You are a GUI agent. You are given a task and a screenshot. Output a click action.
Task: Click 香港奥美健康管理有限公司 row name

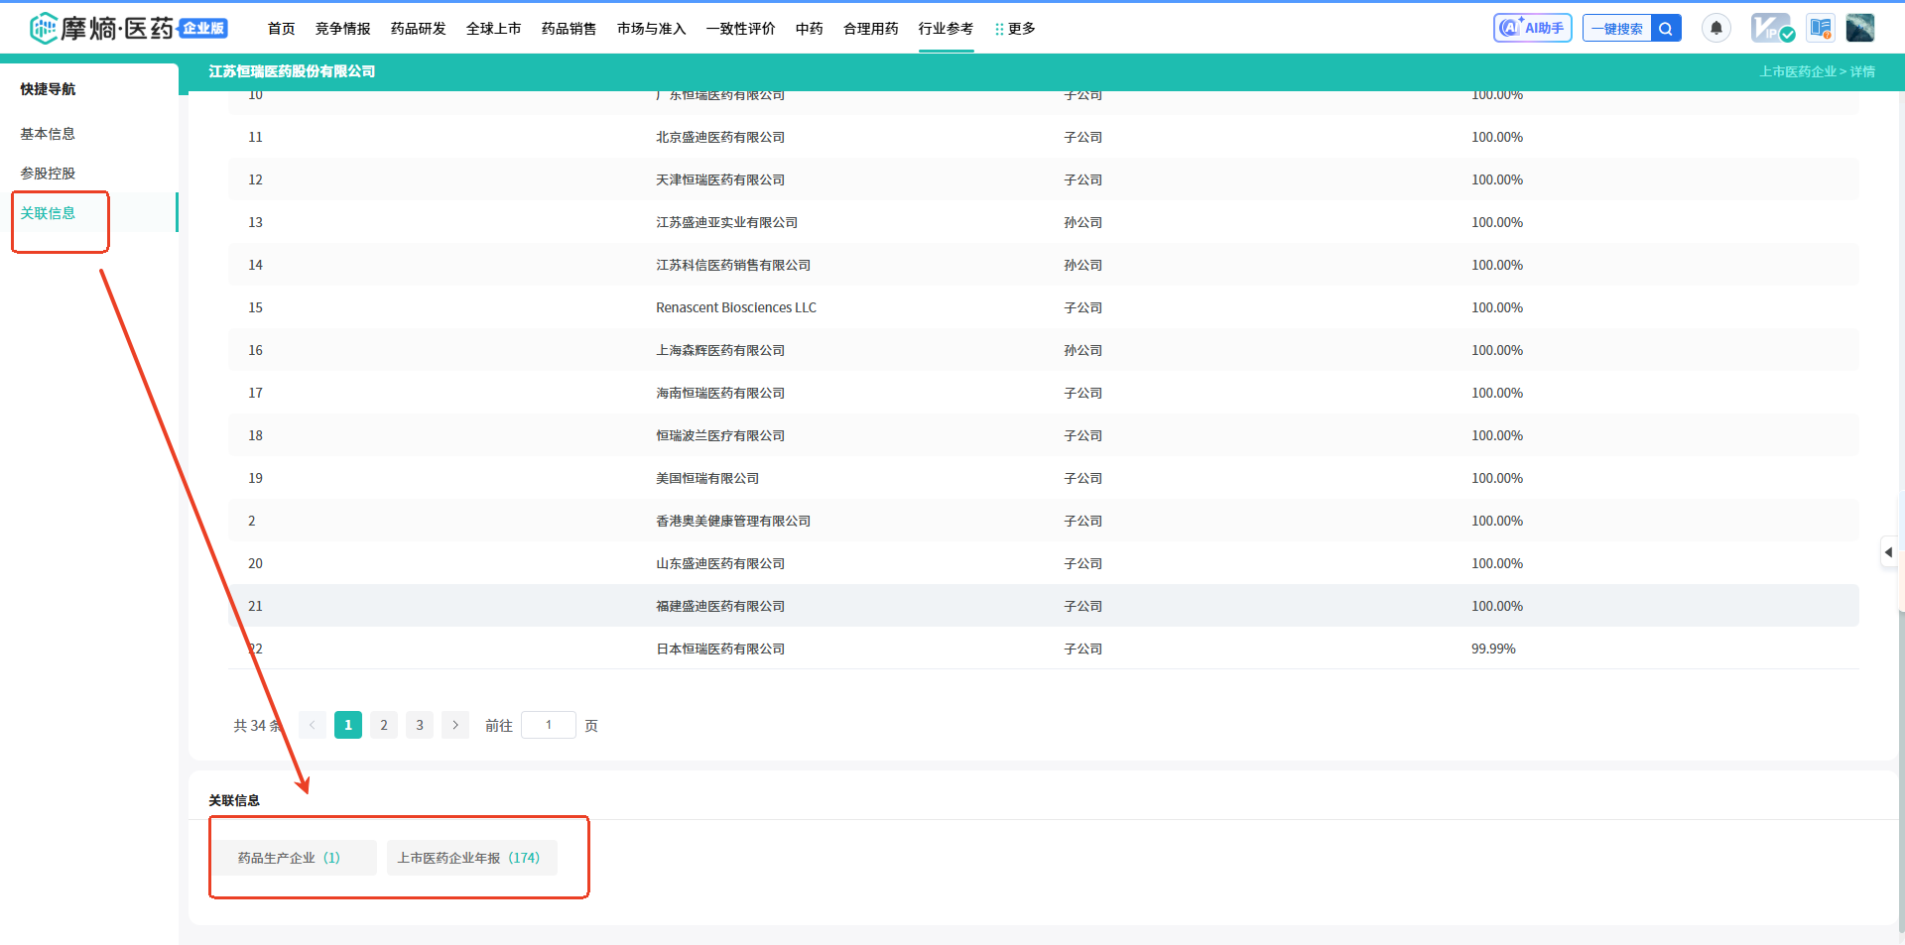pos(733,521)
